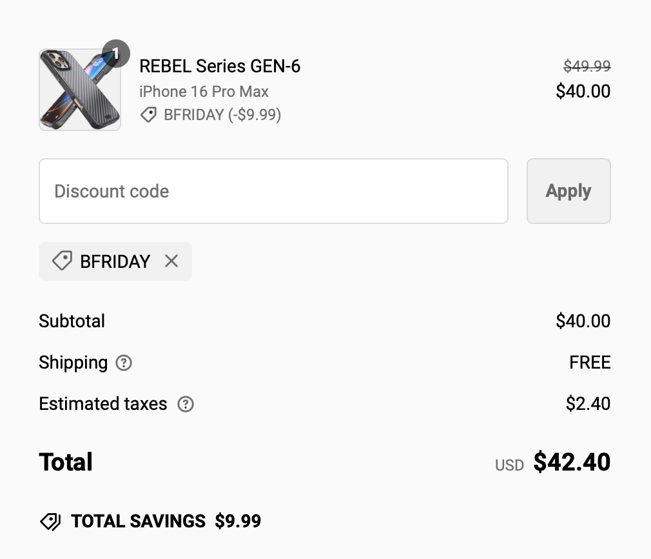651x559 pixels.
Task: Click the $42.40 total amount
Action: coord(572,462)
